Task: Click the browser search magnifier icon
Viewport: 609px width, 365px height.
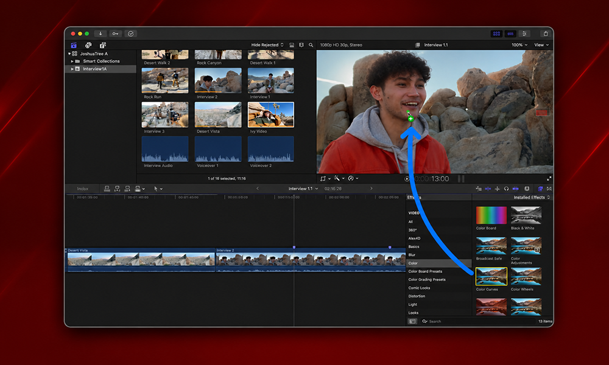Action: pos(311,45)
